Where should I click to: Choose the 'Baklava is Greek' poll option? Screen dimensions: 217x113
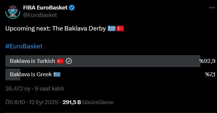[x=110, y=74]
